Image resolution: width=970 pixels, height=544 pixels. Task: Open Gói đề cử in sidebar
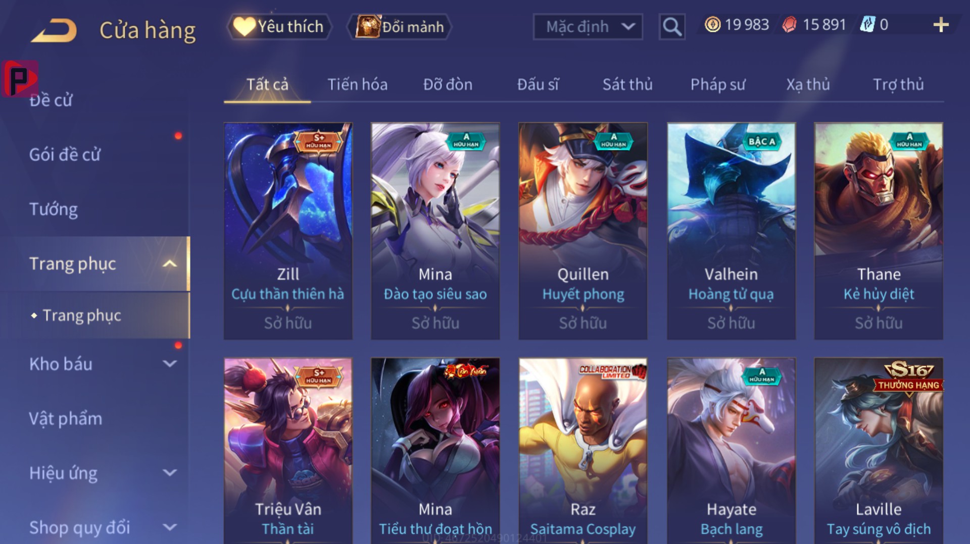(65, 154)
